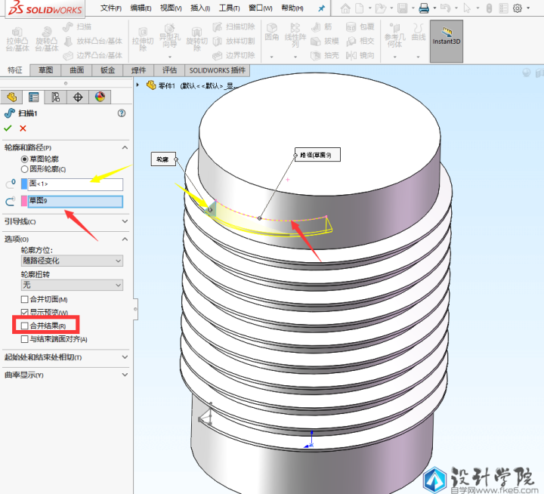Enable the 合并结果 checkbox
Viewport: 544px width, 494px height.
point(25,326)
